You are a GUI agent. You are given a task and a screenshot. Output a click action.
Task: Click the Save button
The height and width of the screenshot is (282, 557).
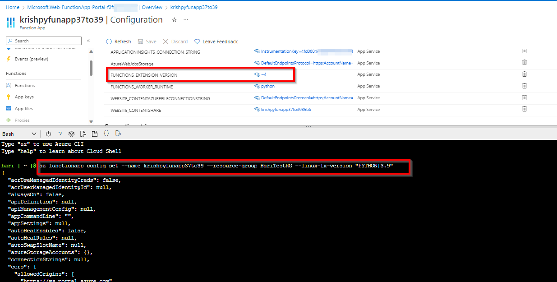[147, 42]
